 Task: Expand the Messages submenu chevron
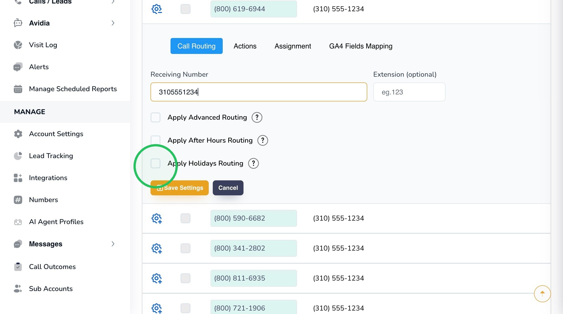[x=113, y=244]
